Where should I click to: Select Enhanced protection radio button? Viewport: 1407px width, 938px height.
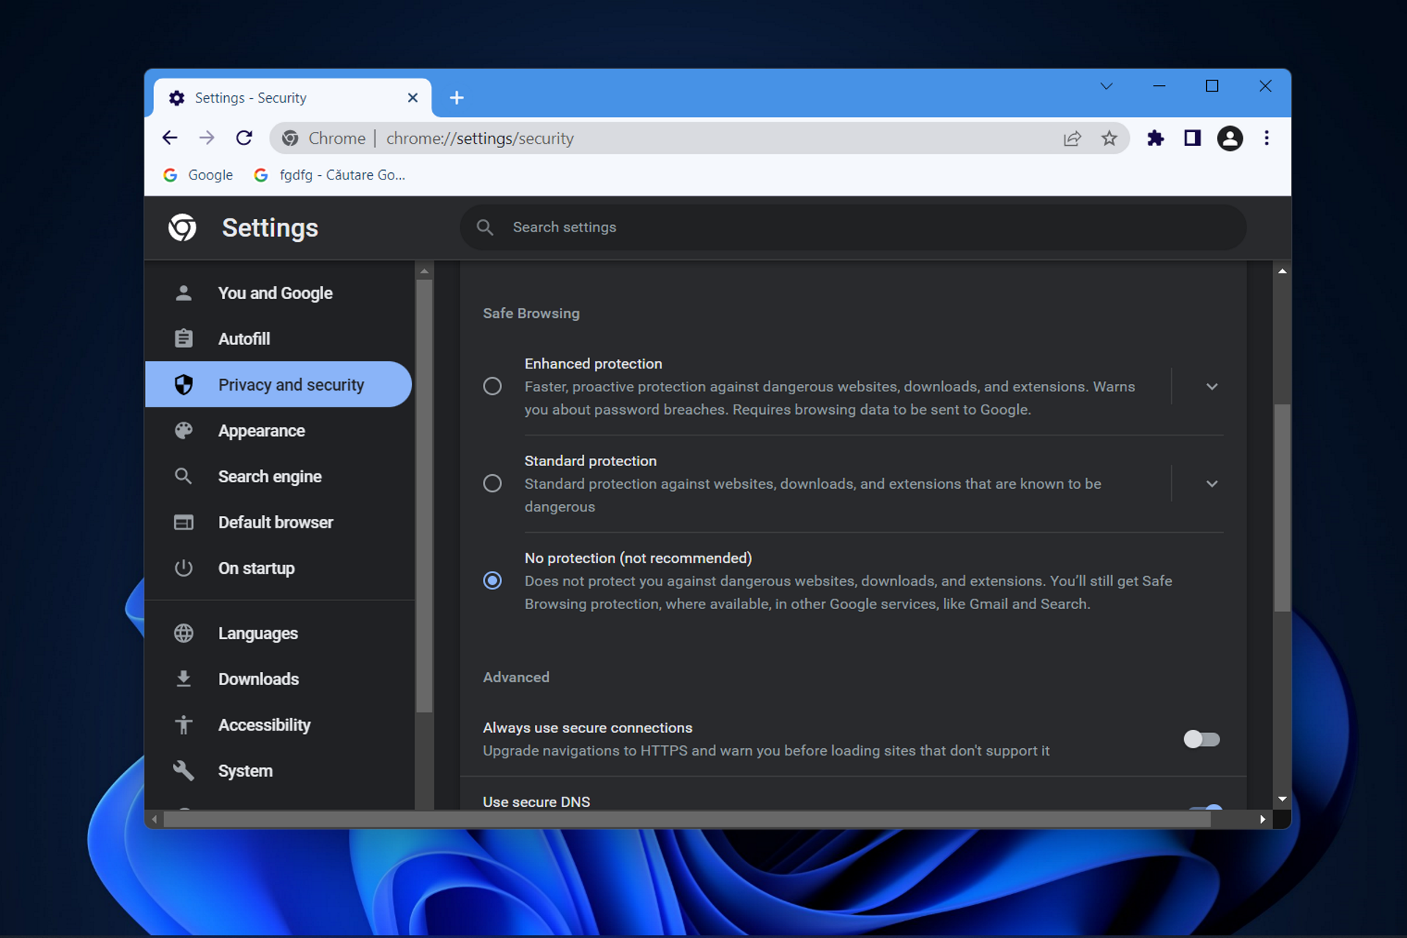point(492,386)
